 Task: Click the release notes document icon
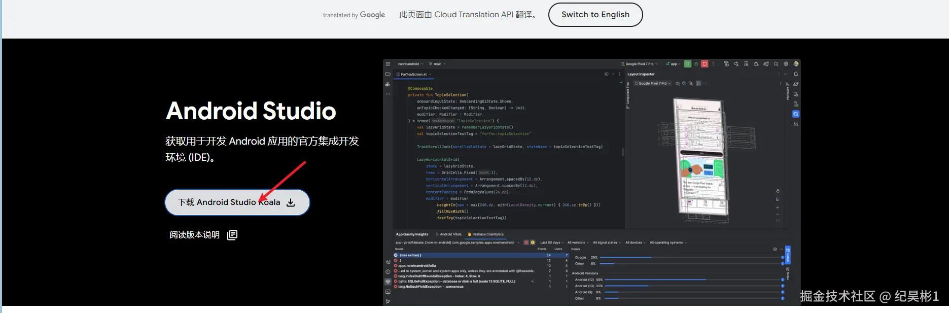tap(232, 235)
